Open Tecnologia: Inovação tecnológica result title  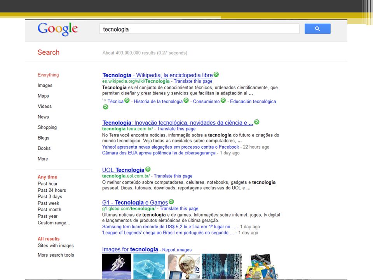coord(178,123)
